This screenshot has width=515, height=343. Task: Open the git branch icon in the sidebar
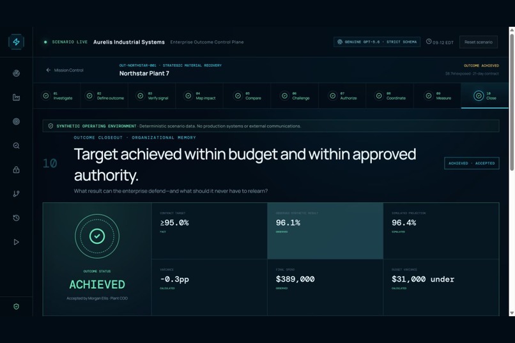pos(16,194)
